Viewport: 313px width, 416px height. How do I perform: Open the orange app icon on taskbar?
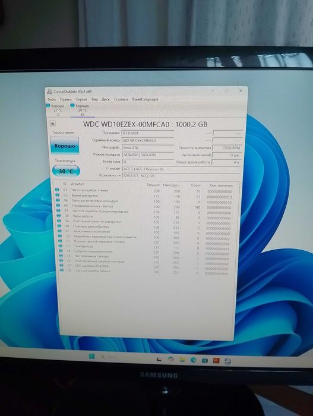[216, 360]
